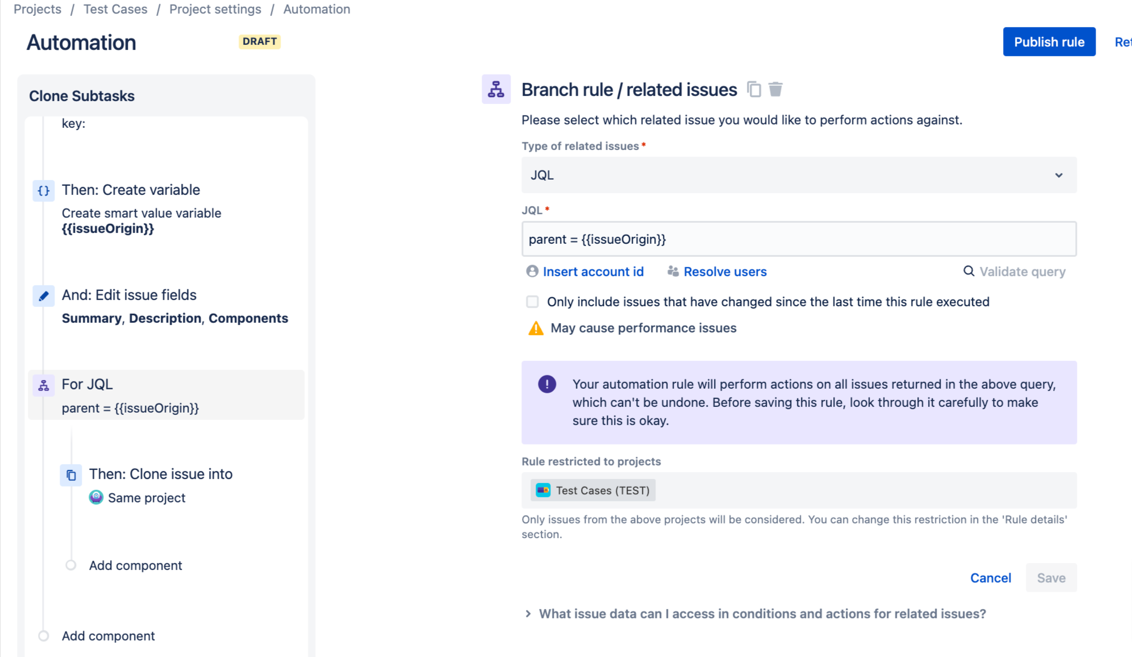Validate the JQL query
This screenshot has height=657, width=1132.
[x=1014, y=272]
